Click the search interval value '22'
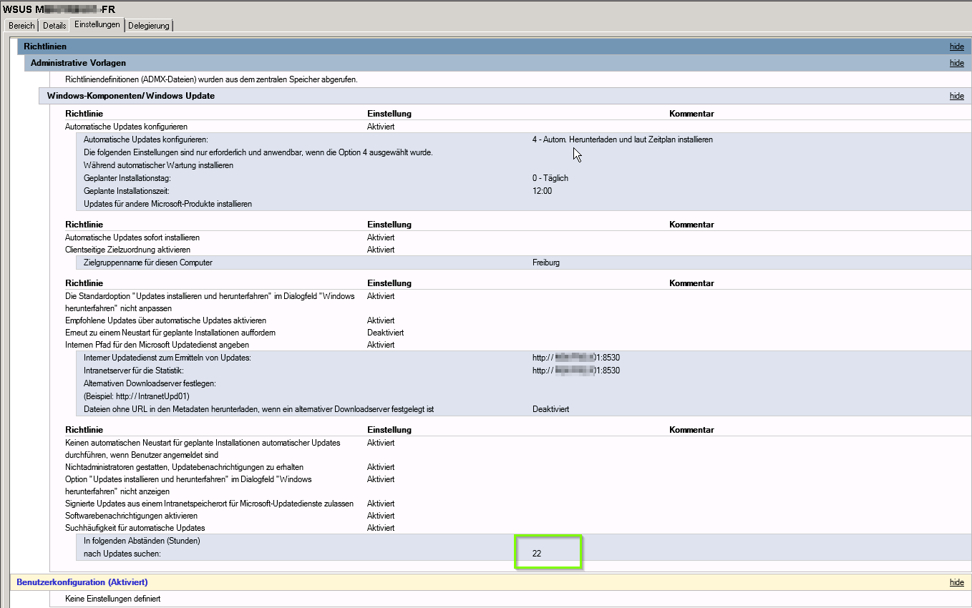Viewport: 972px width, 608px height. (x=537, y=554)
